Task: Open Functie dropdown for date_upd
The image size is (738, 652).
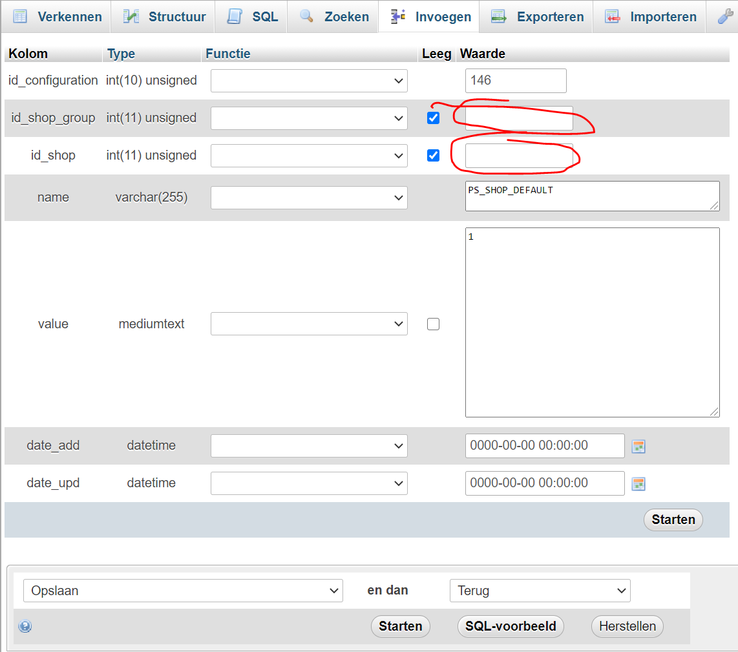Action: coord(310,483)
